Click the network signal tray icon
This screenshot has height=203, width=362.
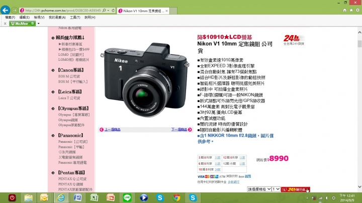pos(320,198)
